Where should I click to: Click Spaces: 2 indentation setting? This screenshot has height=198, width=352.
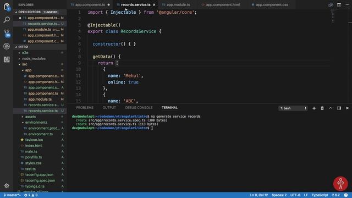[279, 195]
